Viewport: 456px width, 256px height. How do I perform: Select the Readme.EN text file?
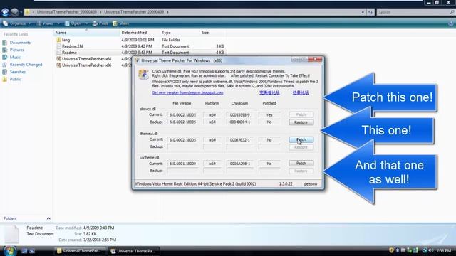70,46
